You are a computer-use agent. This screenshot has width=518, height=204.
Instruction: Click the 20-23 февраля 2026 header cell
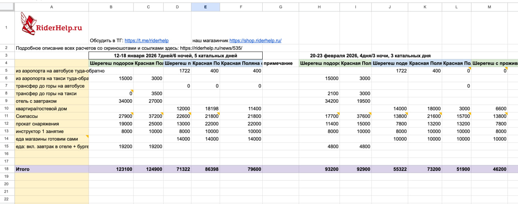370,55
